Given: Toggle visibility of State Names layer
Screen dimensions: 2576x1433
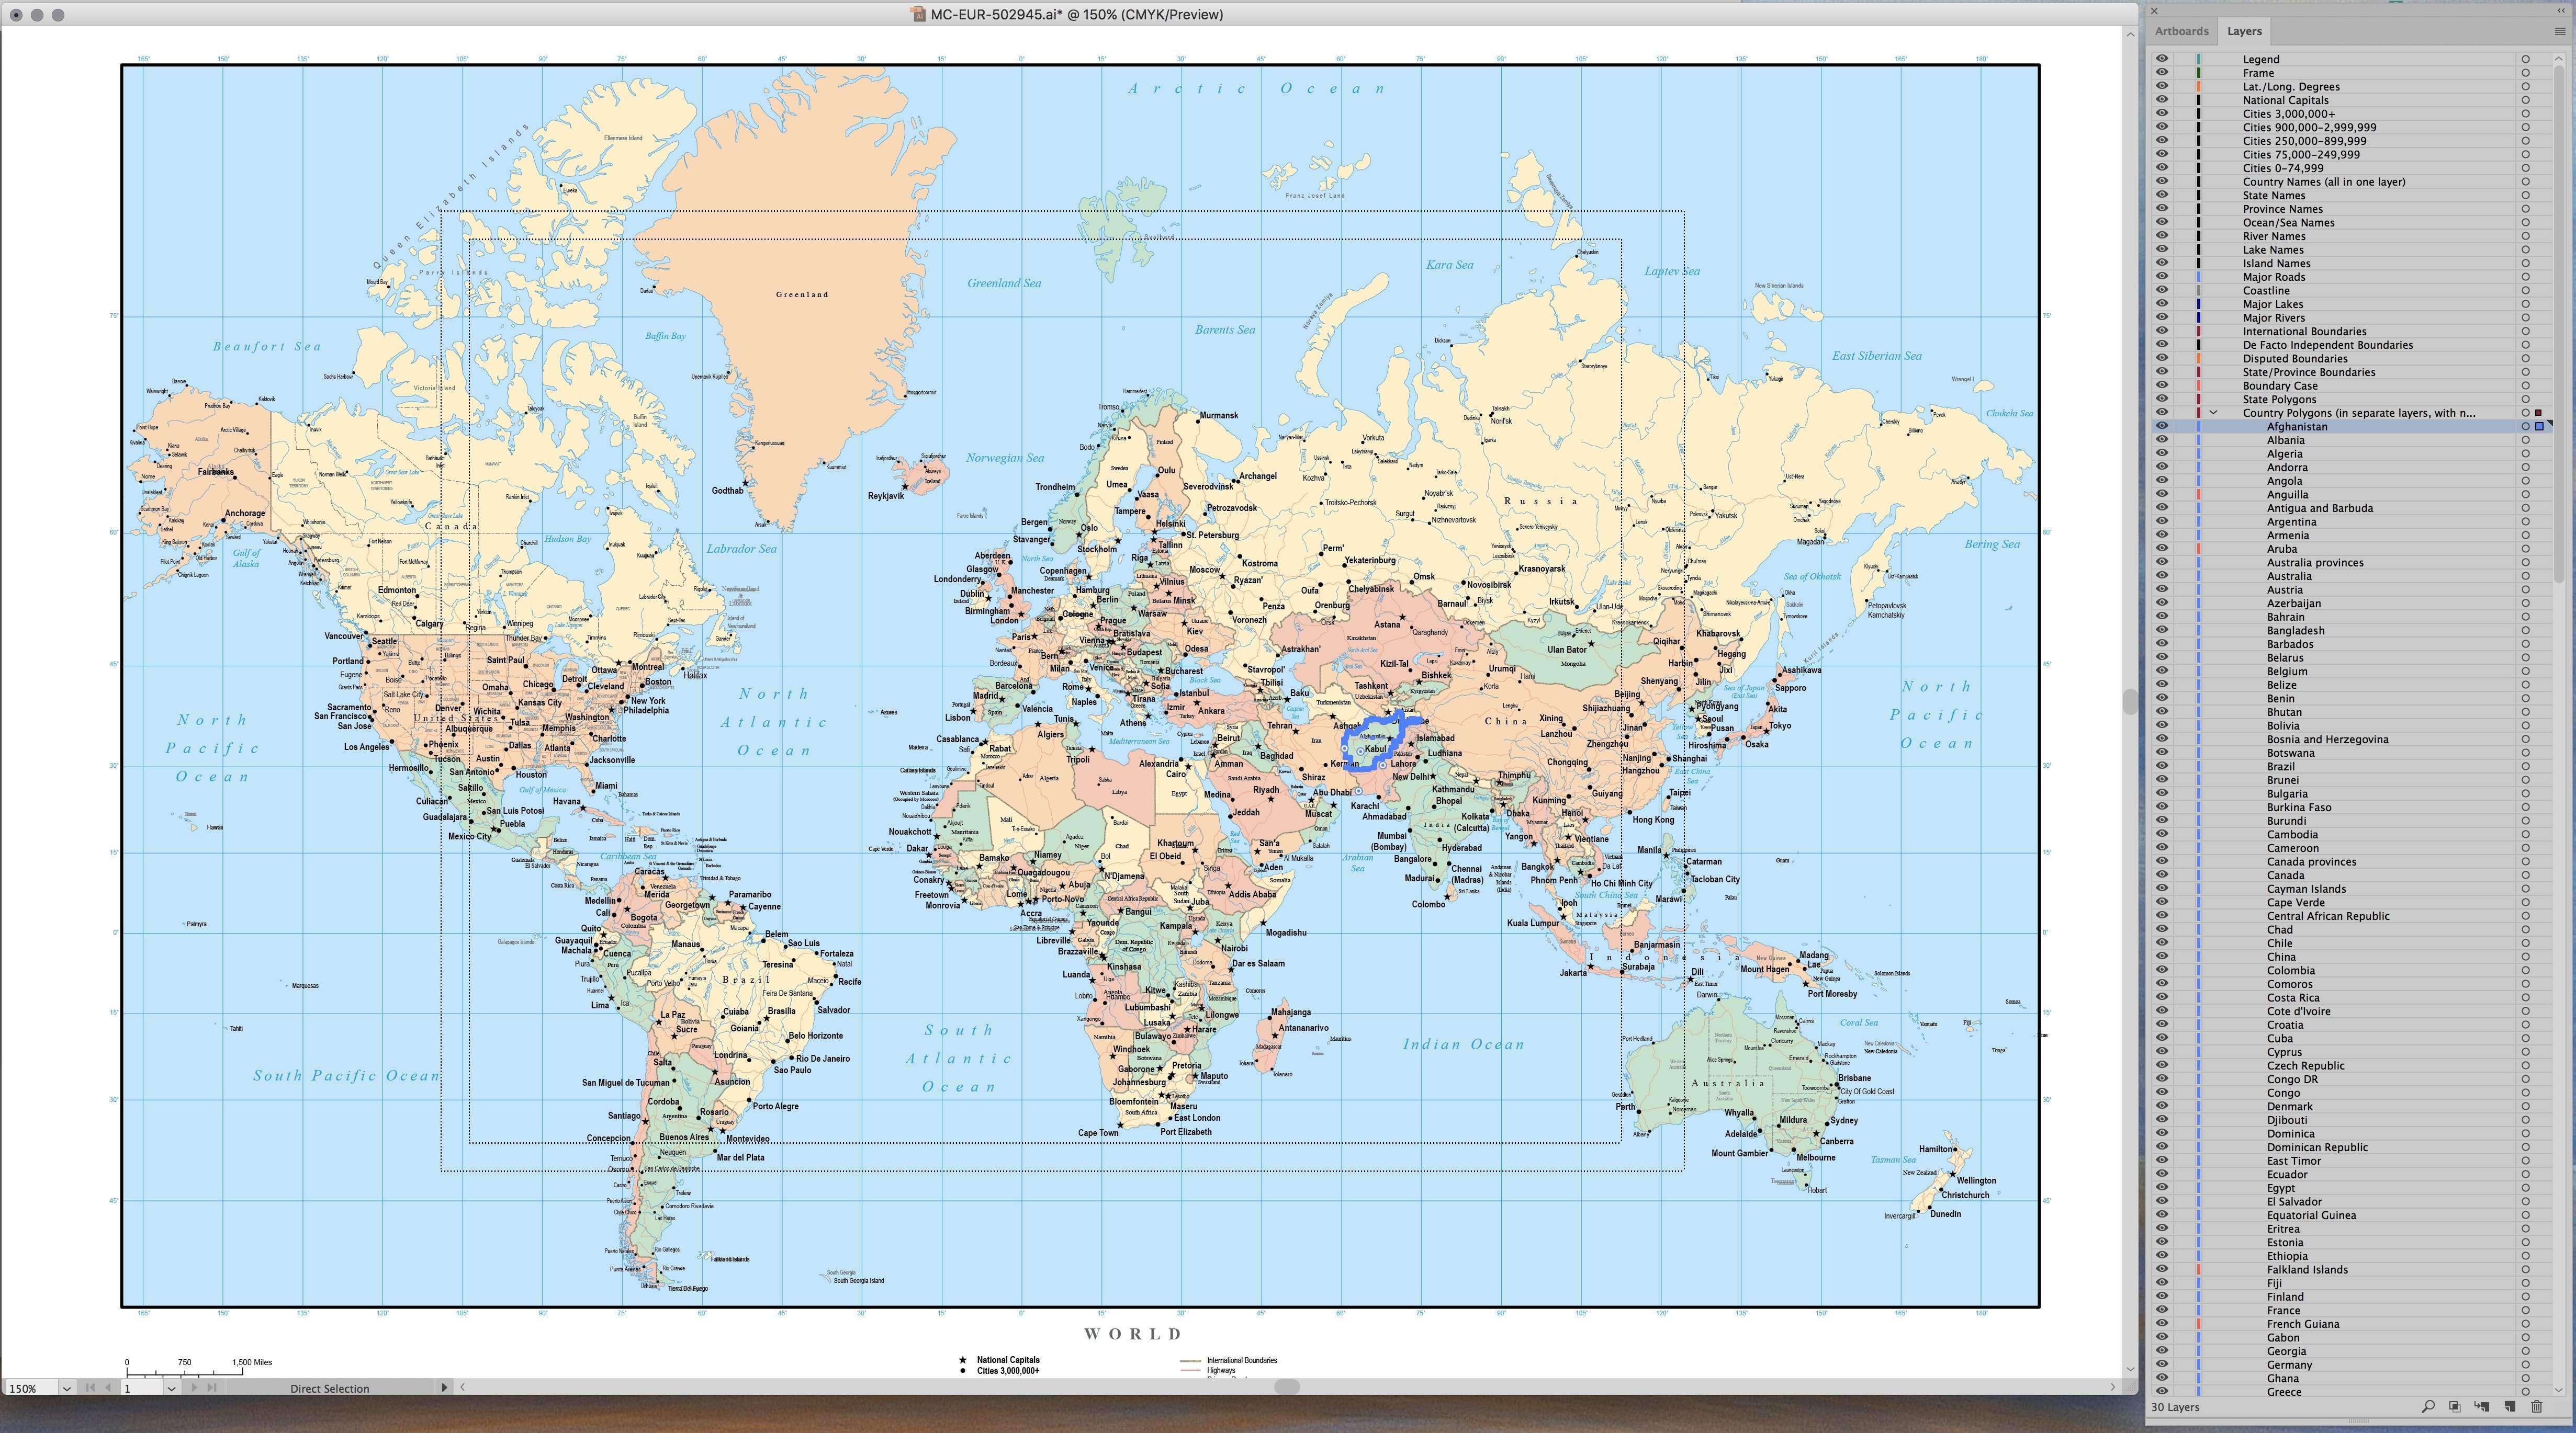Looking at the screenshot, I should (2162, 195).
